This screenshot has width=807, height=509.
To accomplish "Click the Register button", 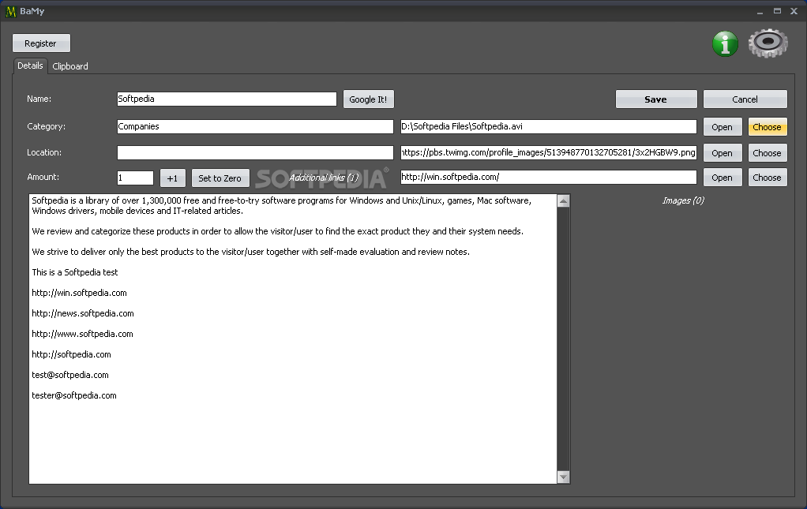I will pos(41,43).
